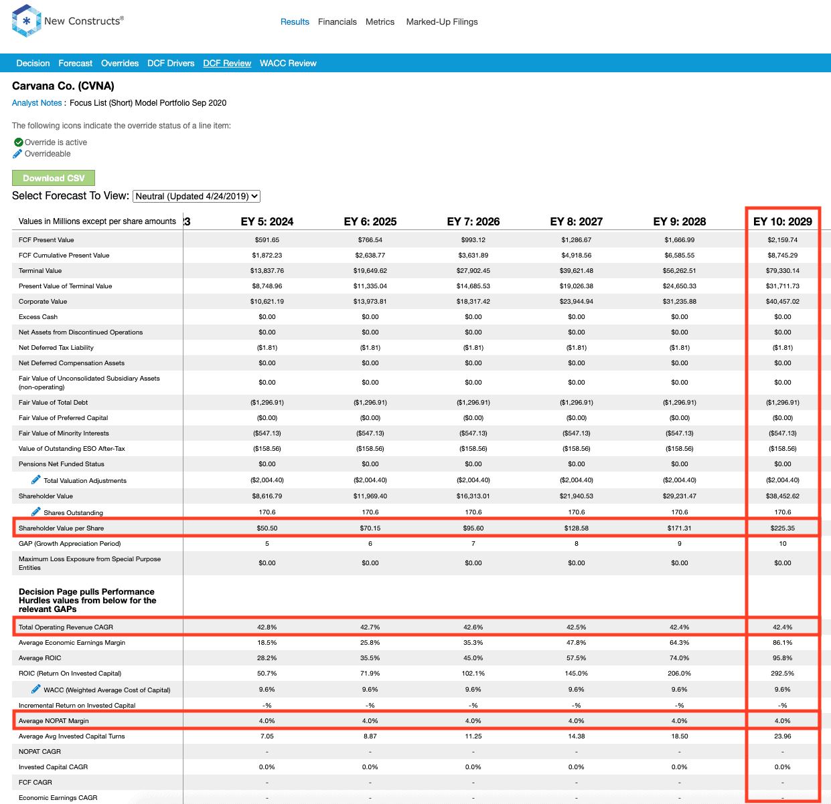Click the Net Deferred Tax Liability label
831x804 pixels.
point(56,348)
